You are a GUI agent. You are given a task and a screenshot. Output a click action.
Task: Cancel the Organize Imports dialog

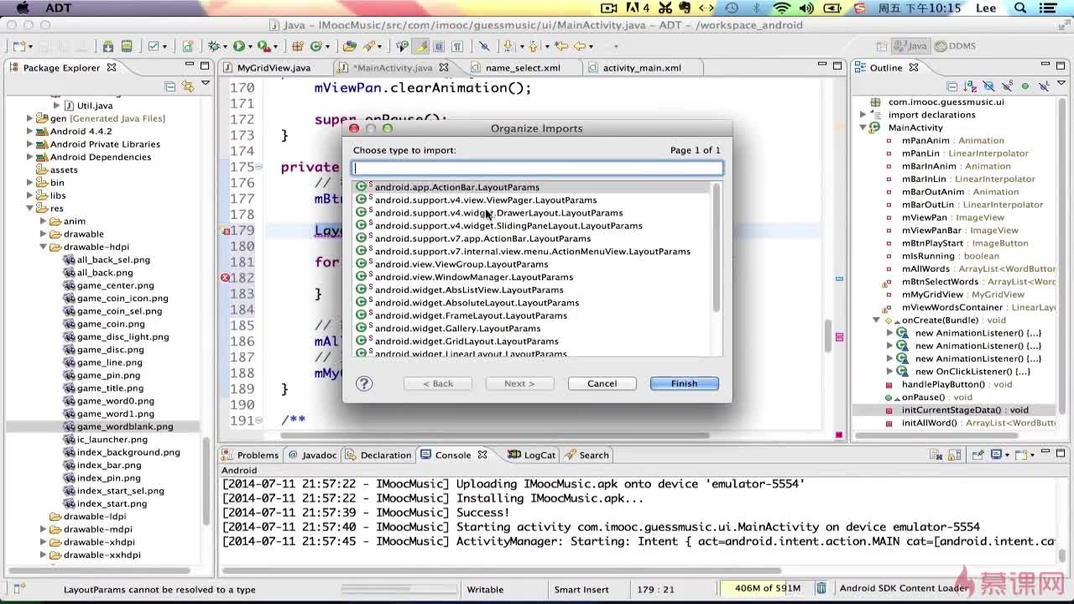602,383
